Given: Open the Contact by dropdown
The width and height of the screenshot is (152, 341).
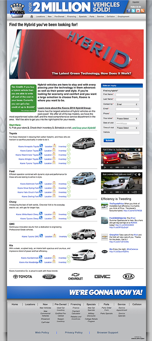Looking at the screenshot, I should click(127, 104).
